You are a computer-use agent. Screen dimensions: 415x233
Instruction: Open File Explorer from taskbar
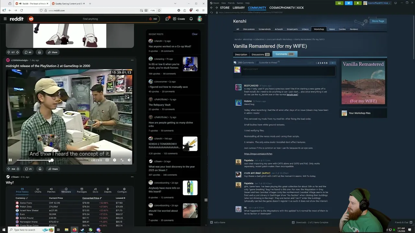pyautogui.click(x=66, y=230)
